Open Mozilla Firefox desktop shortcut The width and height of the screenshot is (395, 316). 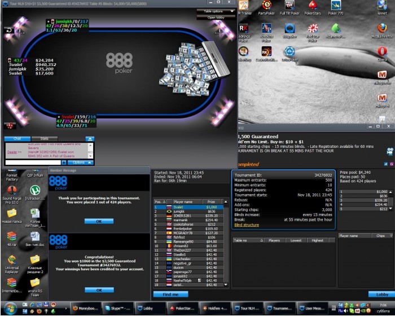(382, 30)
